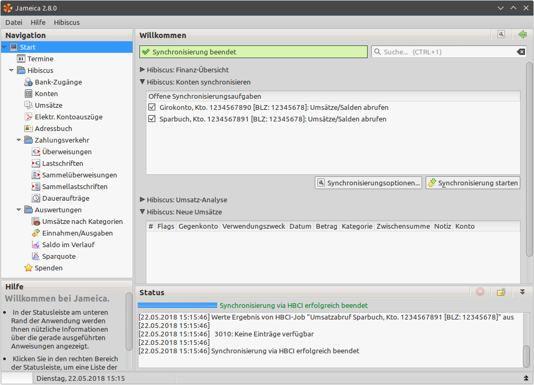
Task: Sort table by Datum column header
Action: [x=301, y=226]
